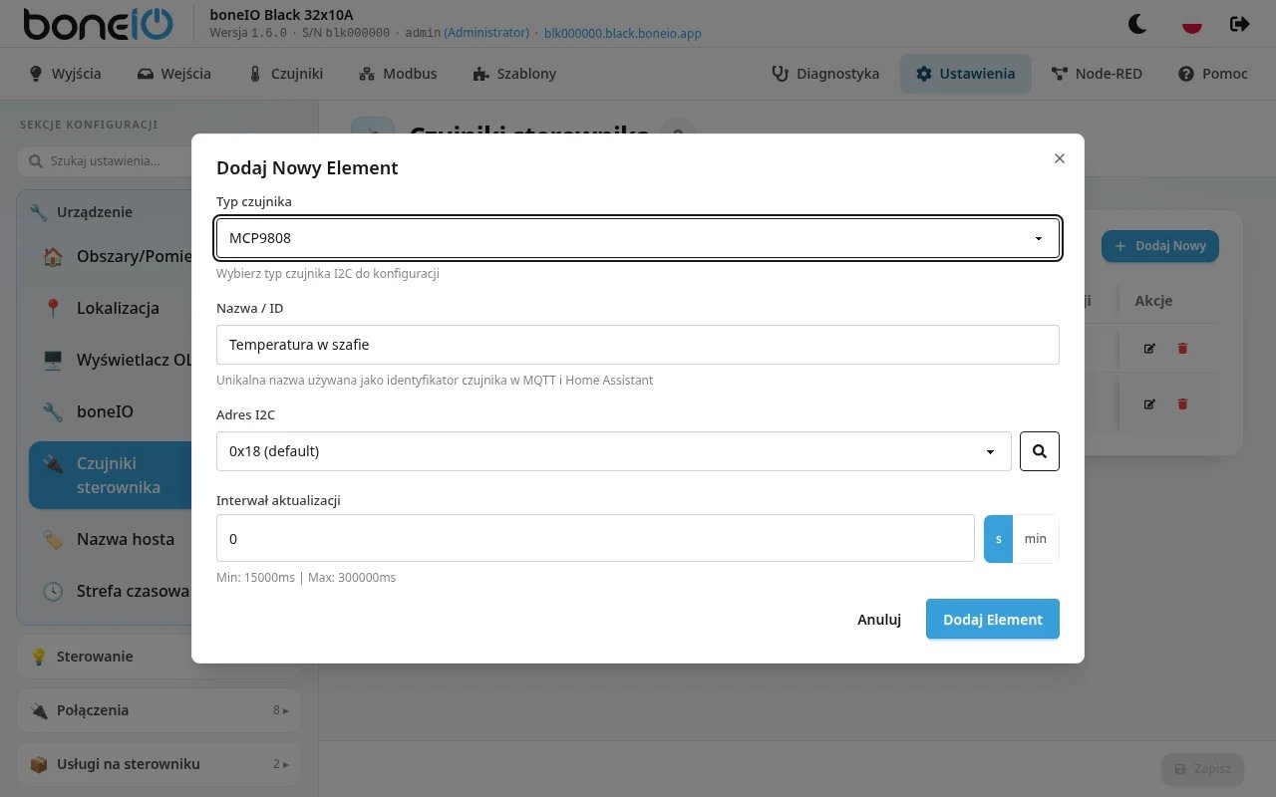The height and width of the screenshot is (797, 1276).
Task: Click the boneIO logo
Action: click(x=99, y=24)
